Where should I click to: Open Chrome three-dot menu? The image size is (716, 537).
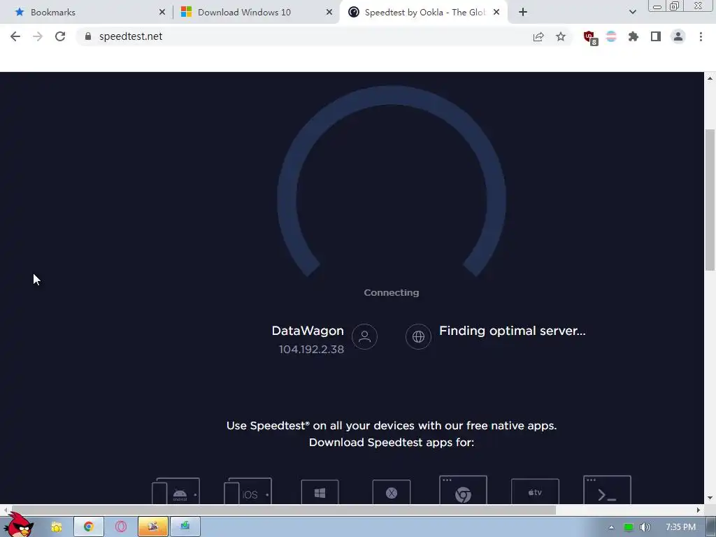(701, 36)
